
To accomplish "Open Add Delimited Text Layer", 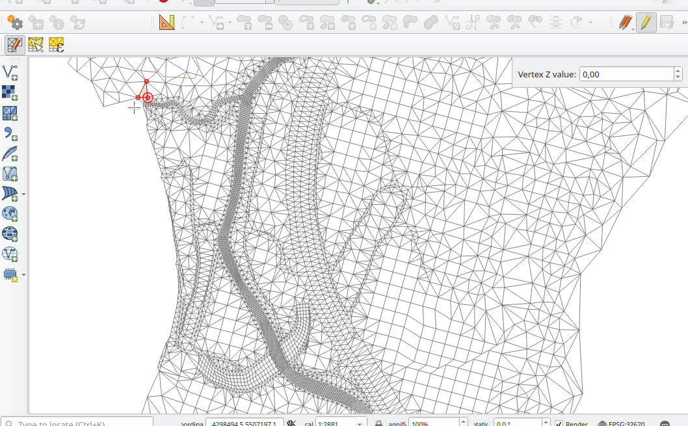I will (x=10, y=134).
